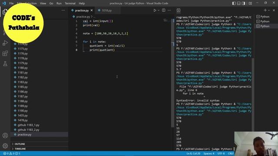Screen dimensions: 278x156
Task: Create a new terminal with plus icon
Action: (x=265, y=10)
